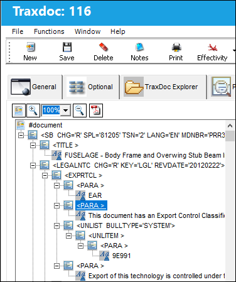
Task: Collapse the highlighted PARA node
Action: point(56,206)
